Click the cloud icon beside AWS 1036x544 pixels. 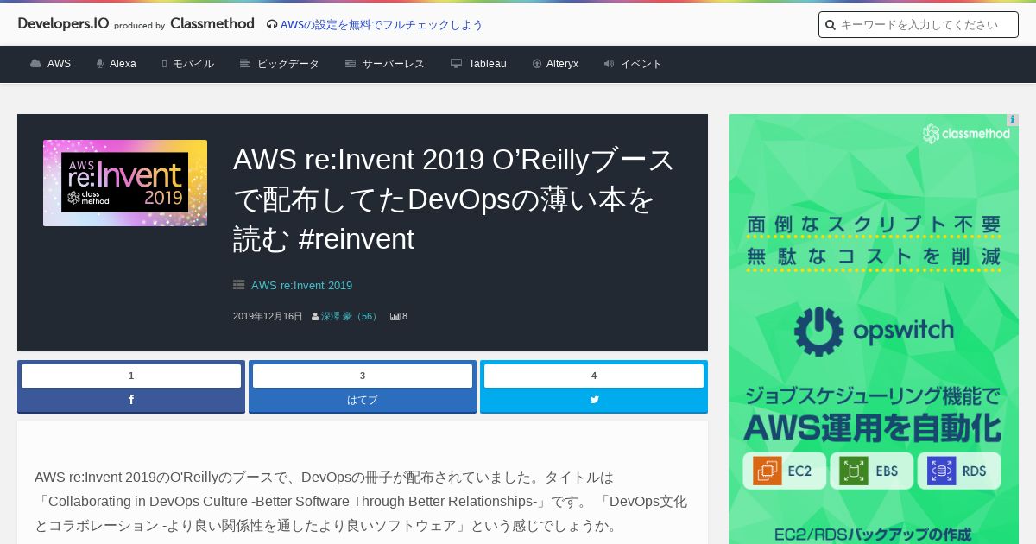35,64
